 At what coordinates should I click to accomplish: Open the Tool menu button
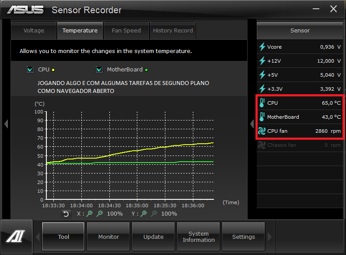63,237
